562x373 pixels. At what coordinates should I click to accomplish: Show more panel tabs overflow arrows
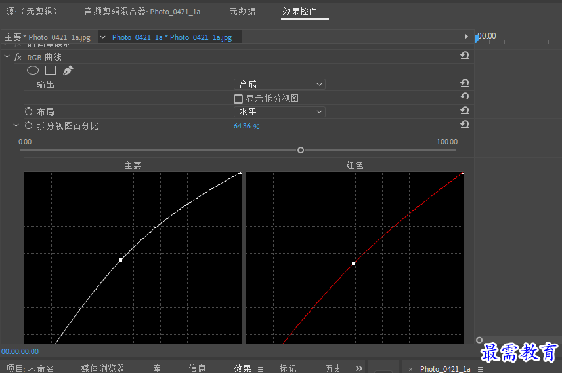tap(358, 368)
